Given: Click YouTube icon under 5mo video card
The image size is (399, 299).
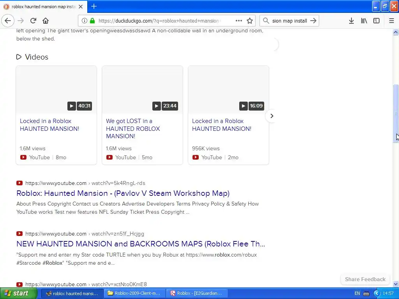Looking at the screenshot, I should (x=109, y=157).
